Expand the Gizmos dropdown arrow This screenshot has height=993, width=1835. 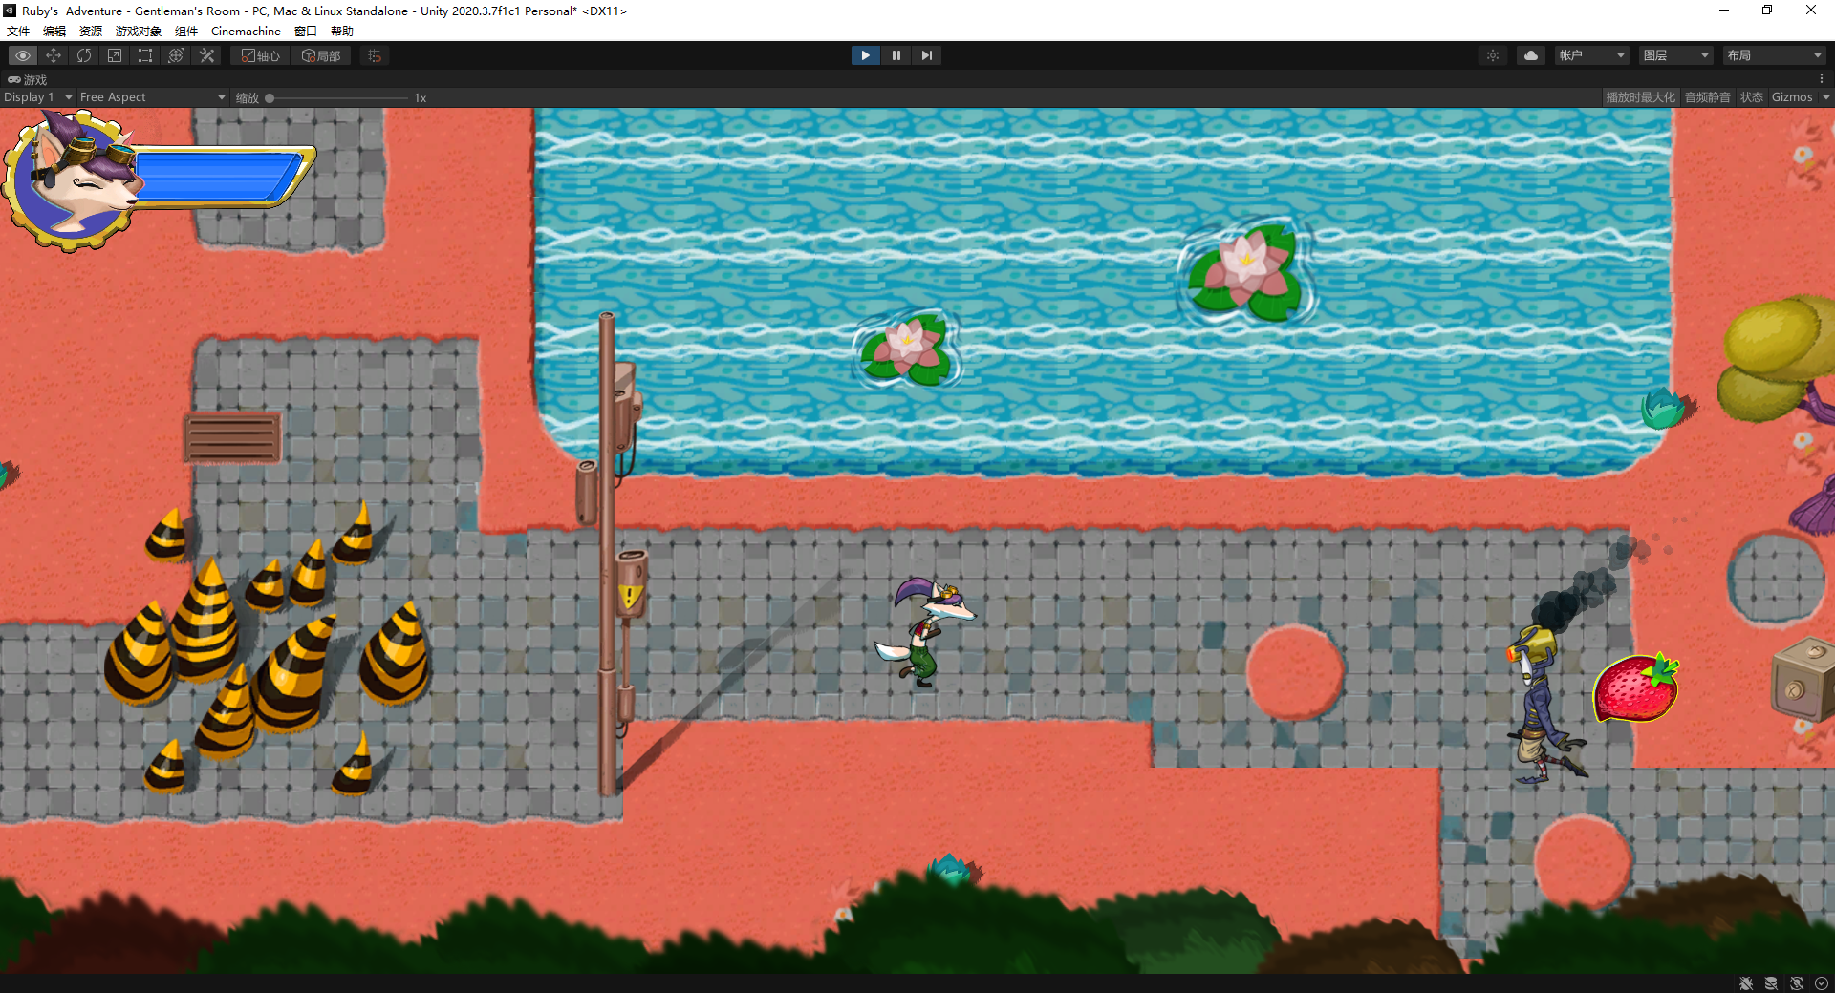(x=1825, y=97)
